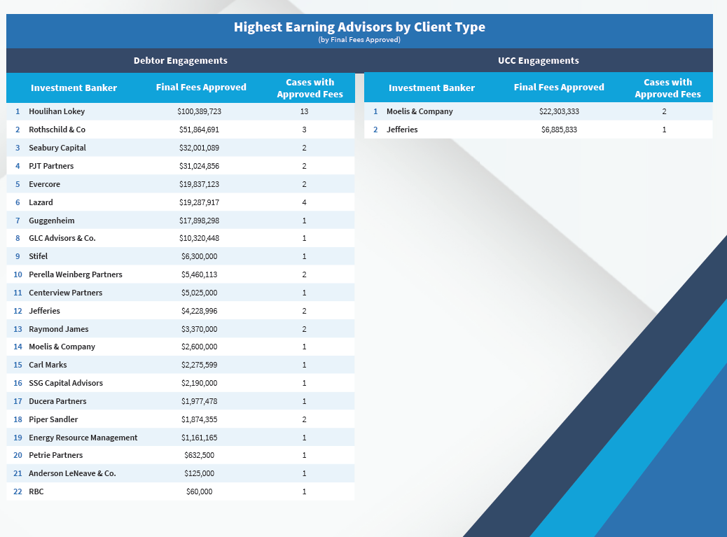Image resolution: width=727 pixels, height=537 pixels.
Task: Select the Seabury Capital row name
Action: (57, 148)
